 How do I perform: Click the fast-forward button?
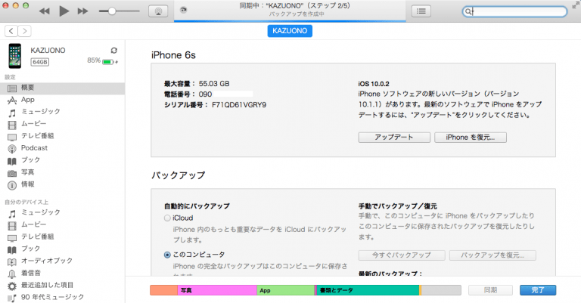point(83,11)
